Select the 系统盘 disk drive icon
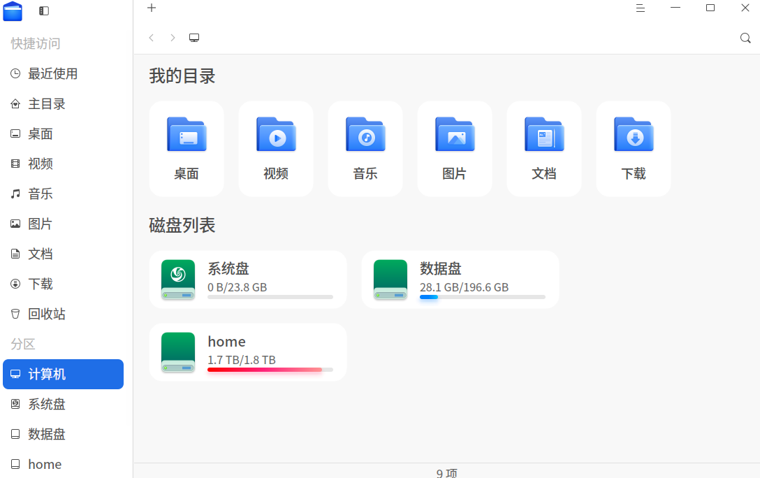This screenshot has width=760, height=478. [178, 280]
